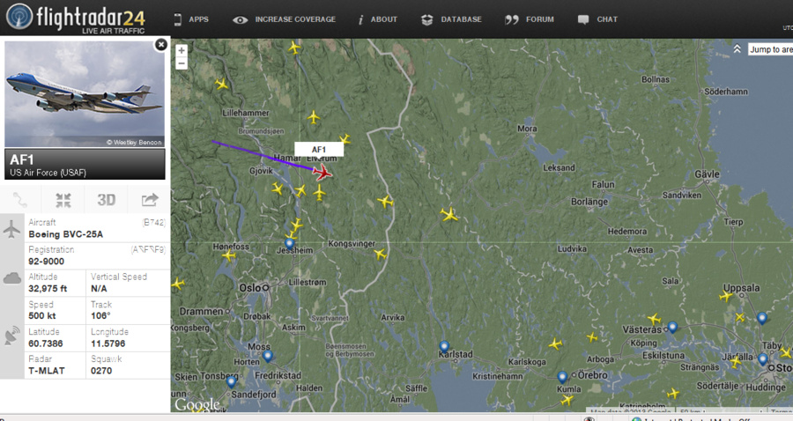Screen dimensions: 793x421
Task: Open the 3D view button
Action: [107, 200]
